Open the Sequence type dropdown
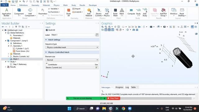The width and height of the screenshot is (199, 112). coord(72,47)
